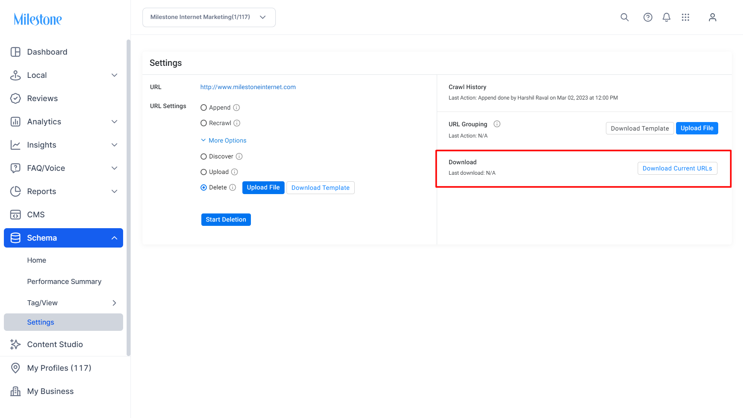Click the Start Deletion button
The image size is (743, 418).
226,220
